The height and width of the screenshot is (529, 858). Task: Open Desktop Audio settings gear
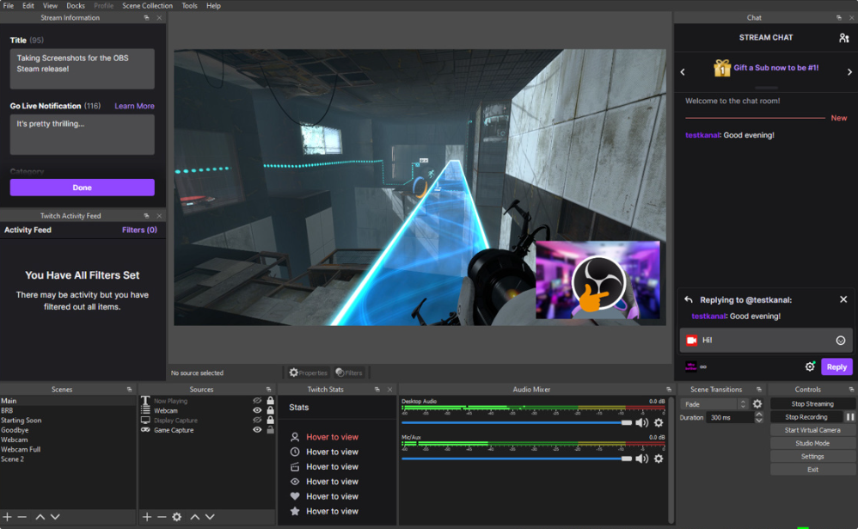click(659, 422)
